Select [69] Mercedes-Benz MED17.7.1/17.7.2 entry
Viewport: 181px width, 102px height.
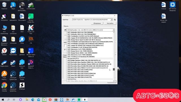pos(87,68)
